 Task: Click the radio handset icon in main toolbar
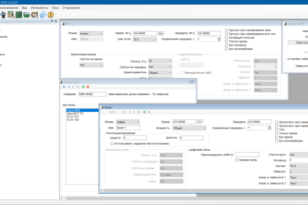4,15
